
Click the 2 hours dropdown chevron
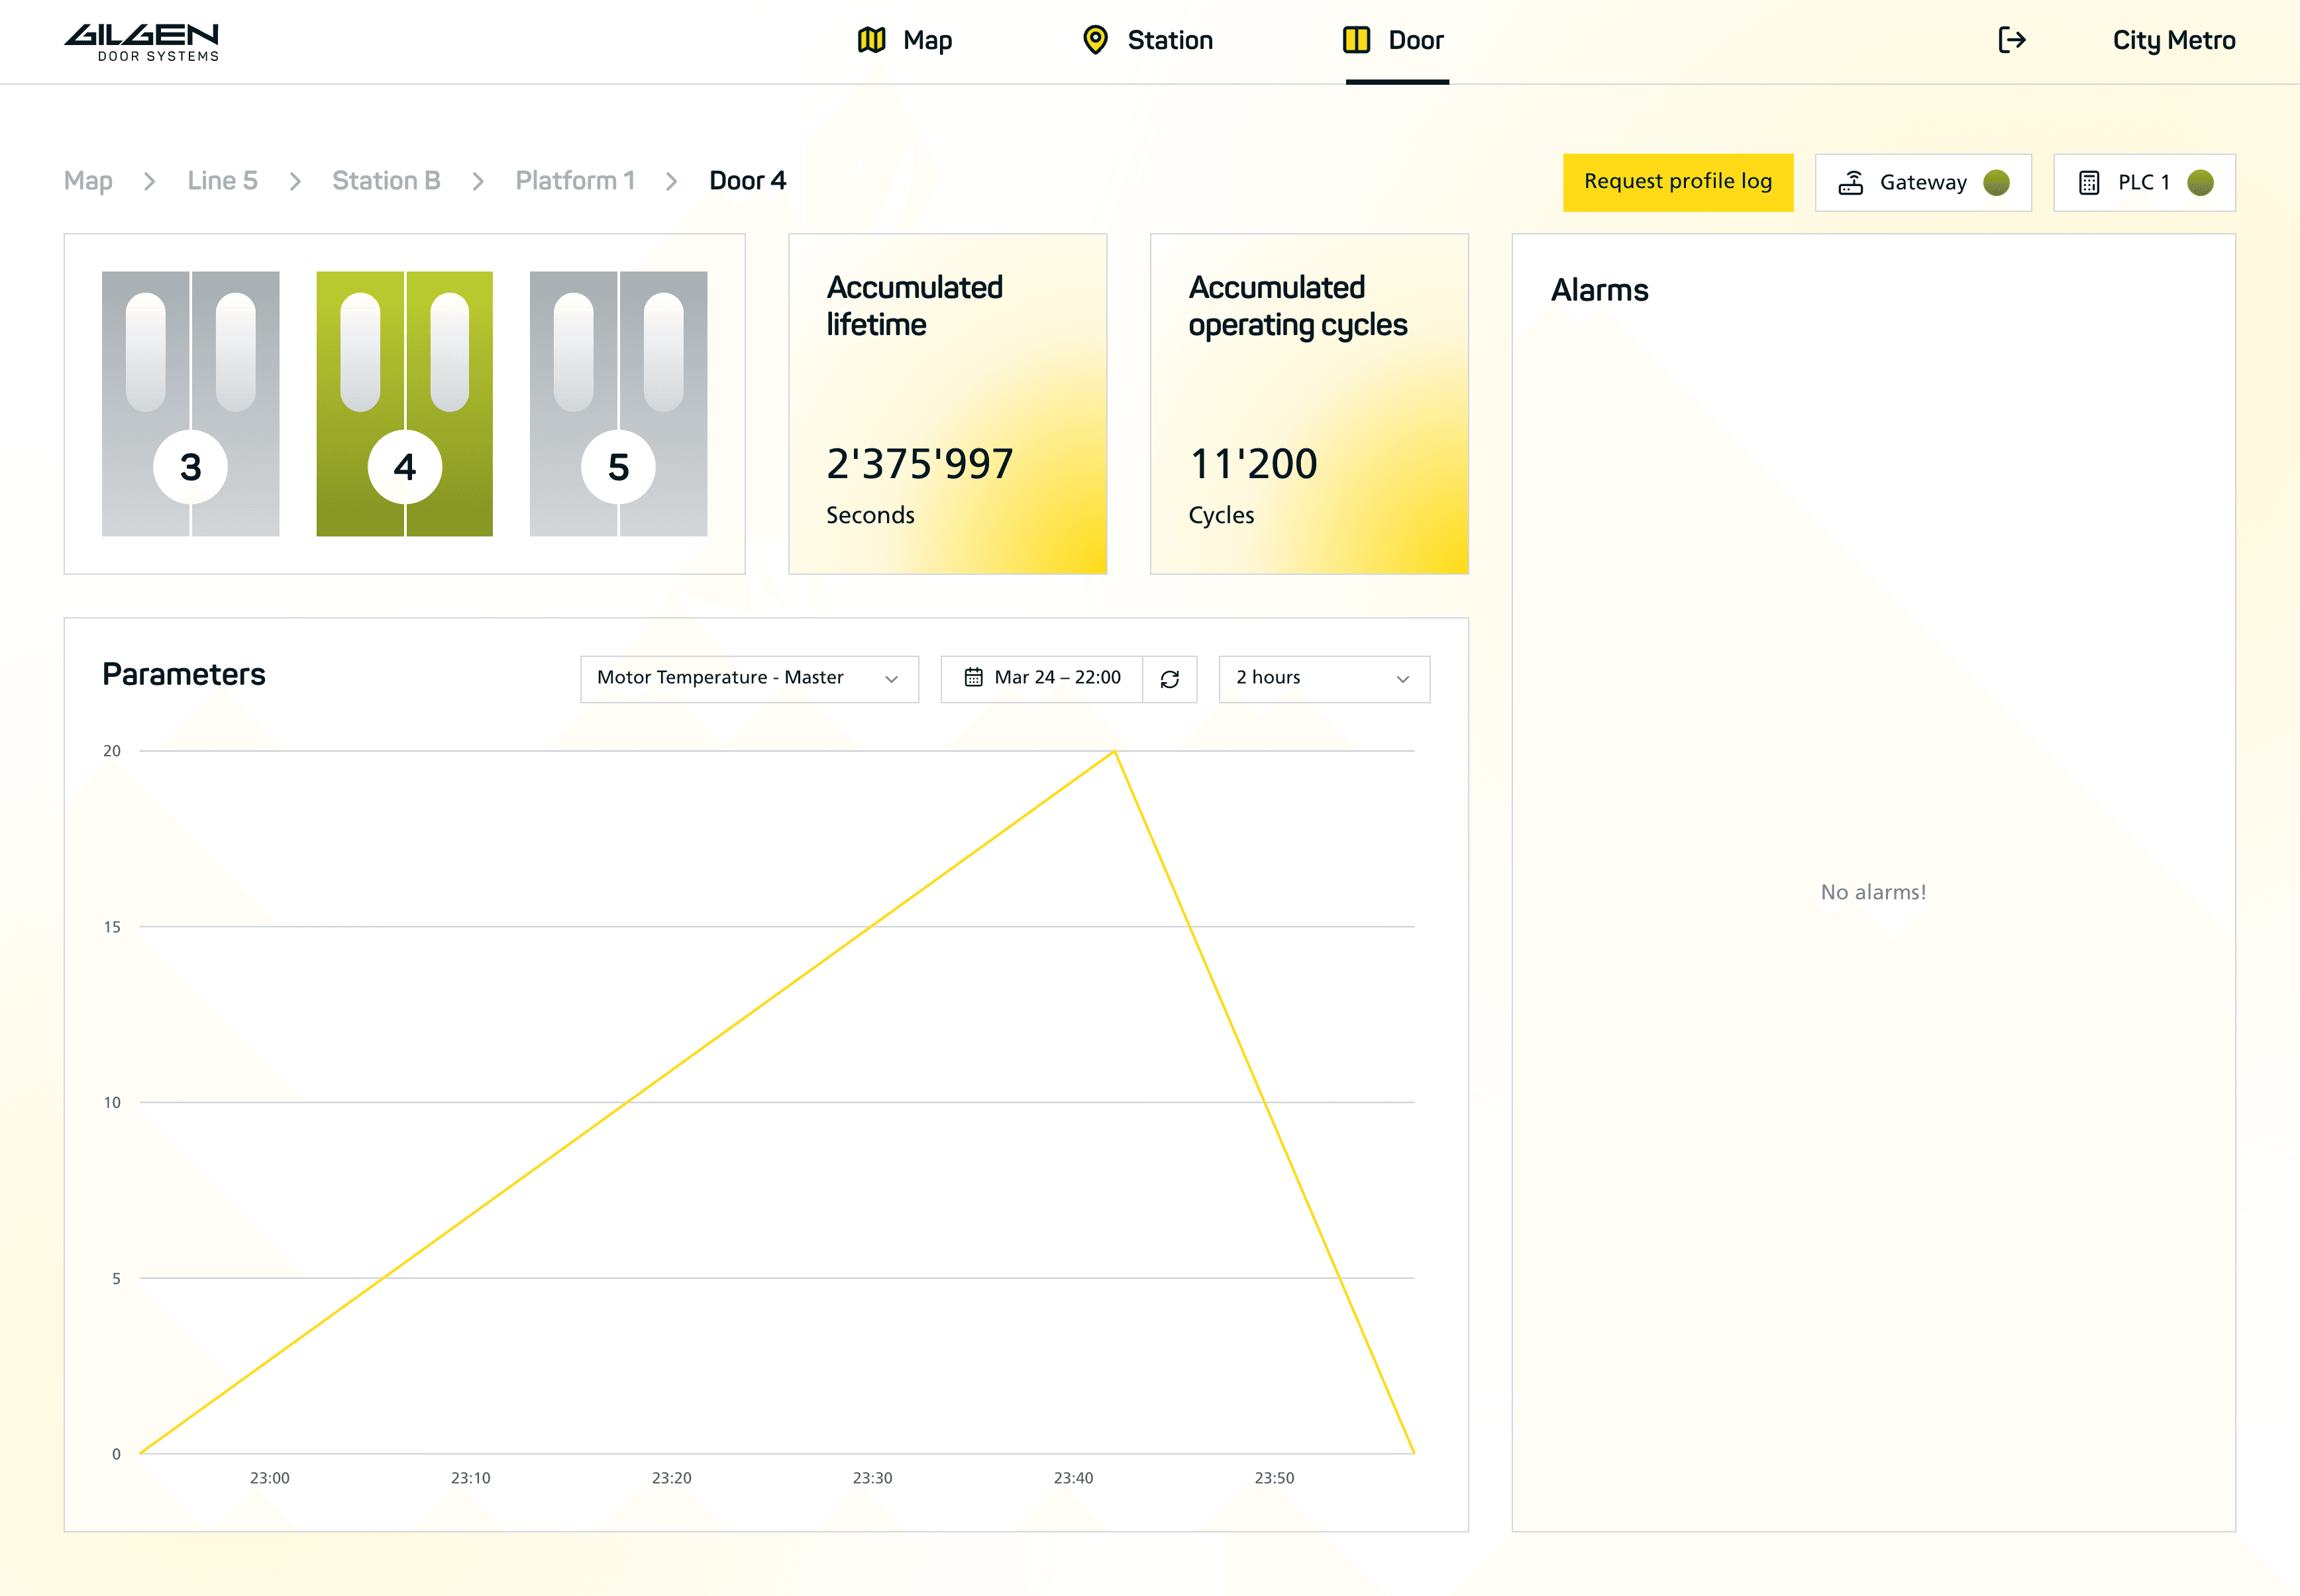coord(1403,680)
